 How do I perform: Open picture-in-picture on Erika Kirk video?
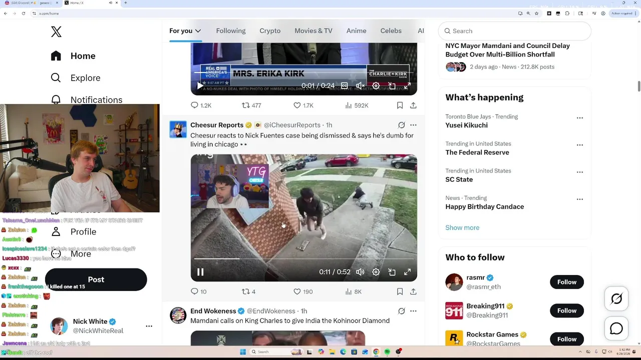pyautogui.click(x=392, y=85)
